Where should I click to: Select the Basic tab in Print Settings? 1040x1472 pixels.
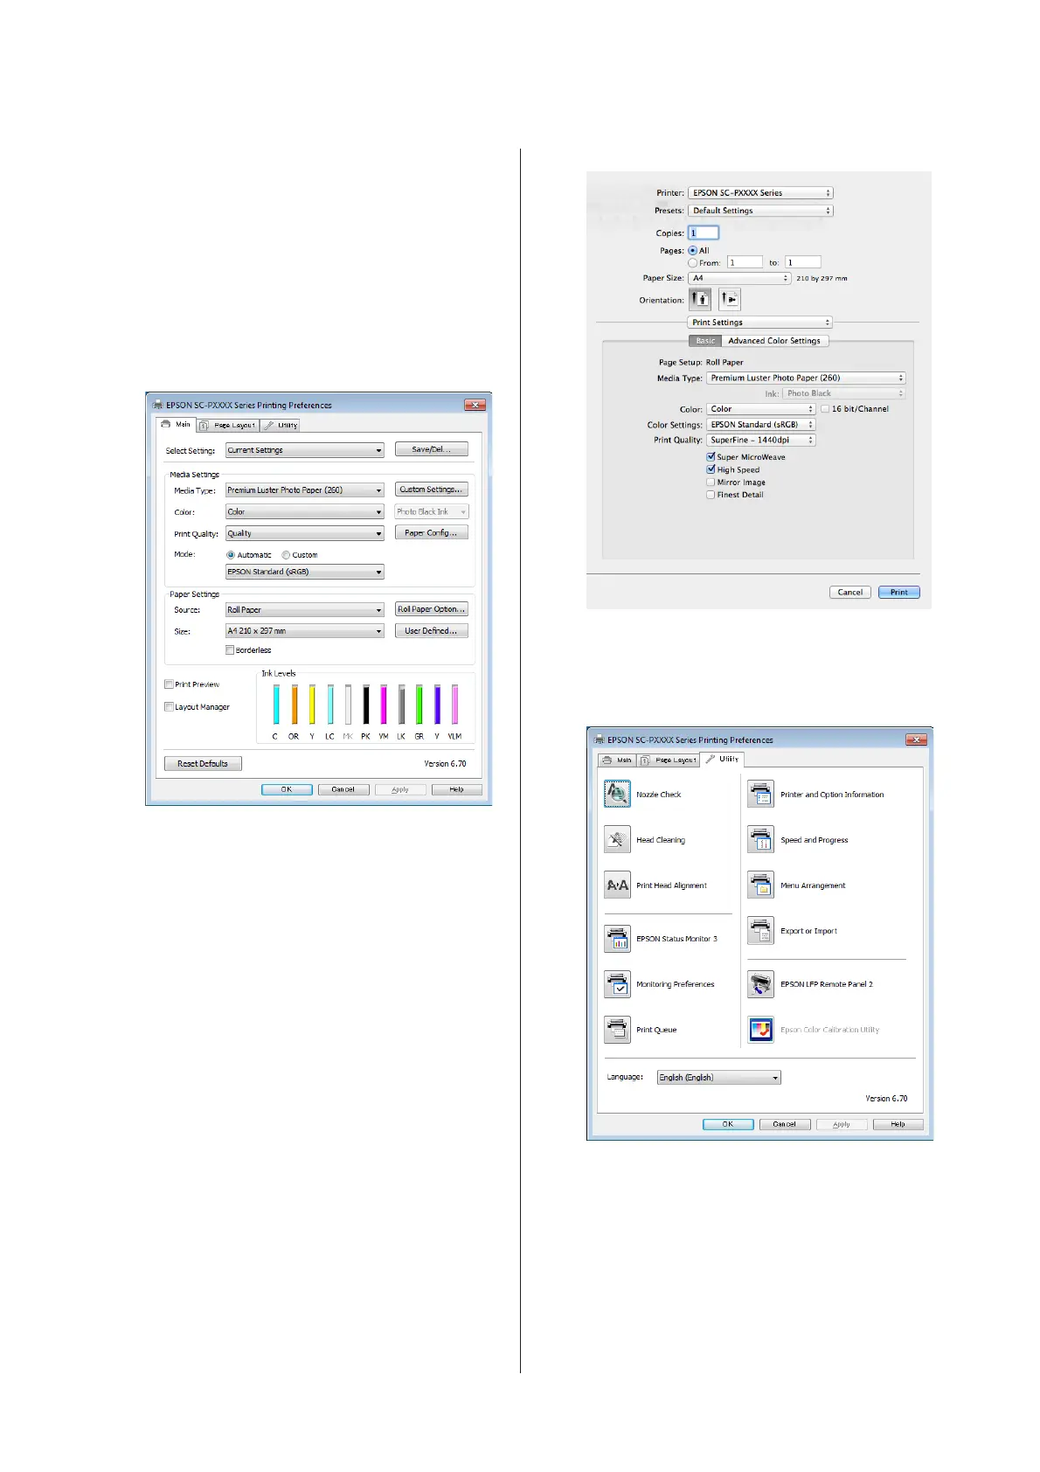click(705, 341)
